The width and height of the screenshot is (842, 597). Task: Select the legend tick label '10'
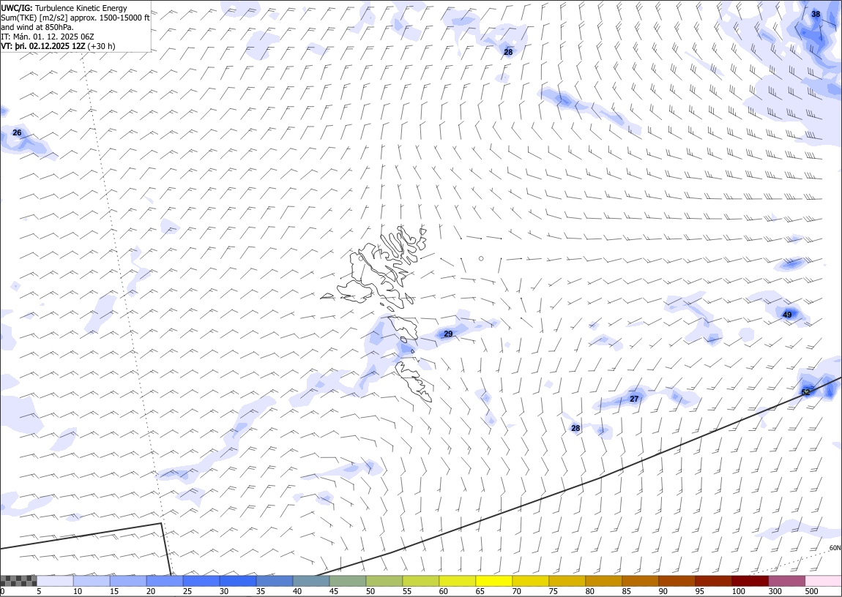78,591
